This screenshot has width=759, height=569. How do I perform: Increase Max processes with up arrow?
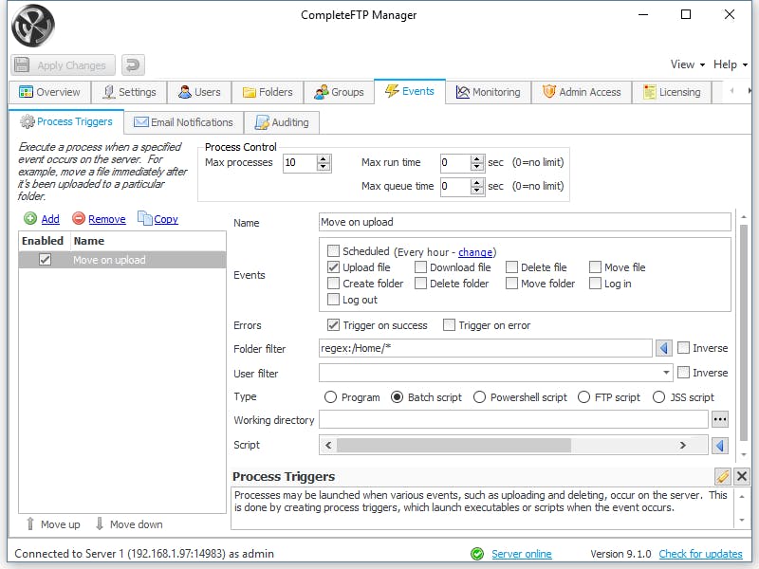click(x=324, y=158)
